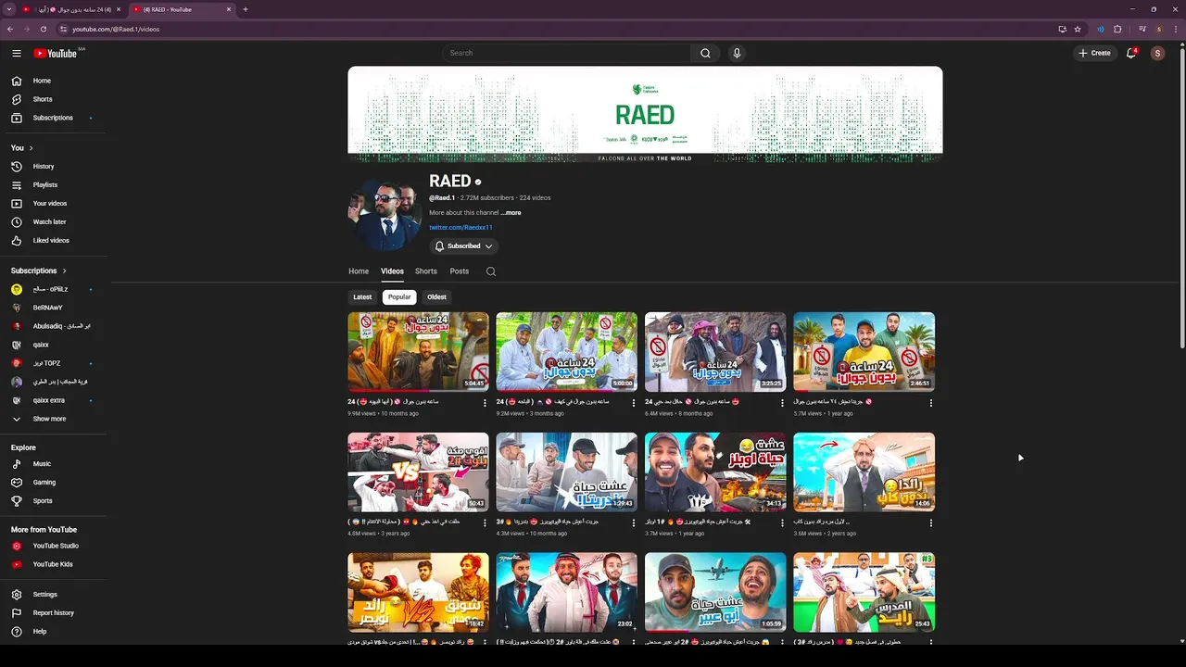Viewport: 1186px width, 667px height.
Task: Open the twitter.com/Raedxx11 link
Action: tap(461, 228)
